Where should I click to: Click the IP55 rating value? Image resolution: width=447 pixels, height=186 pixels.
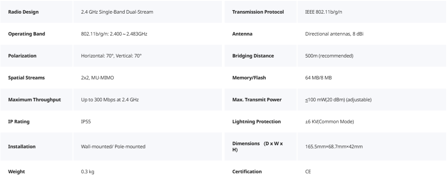pyautogui.click(x=86, y=122)
